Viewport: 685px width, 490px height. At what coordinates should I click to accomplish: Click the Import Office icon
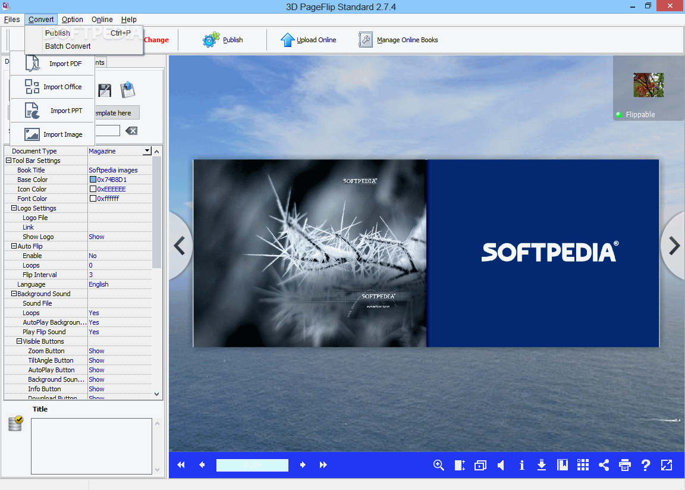(32, 86)
